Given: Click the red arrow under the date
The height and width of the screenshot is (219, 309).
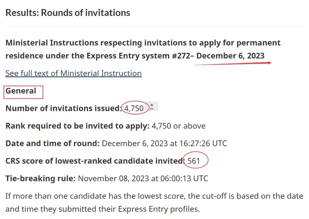Looking at the screenshot, I should [x=233, y=63].
